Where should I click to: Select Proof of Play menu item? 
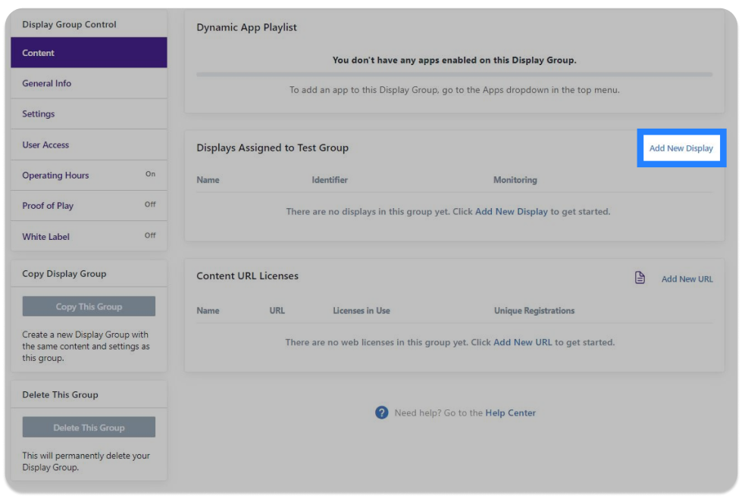coord(89,206)
